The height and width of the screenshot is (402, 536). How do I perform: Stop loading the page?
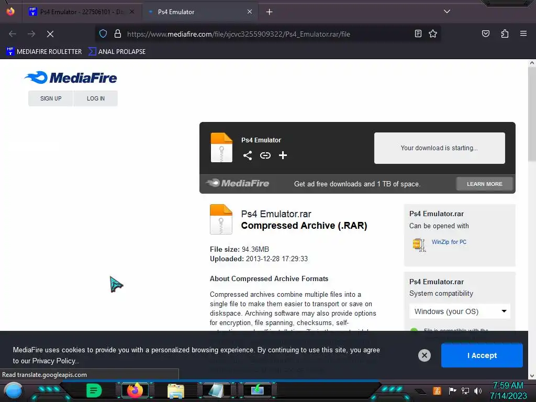[50, 34]
